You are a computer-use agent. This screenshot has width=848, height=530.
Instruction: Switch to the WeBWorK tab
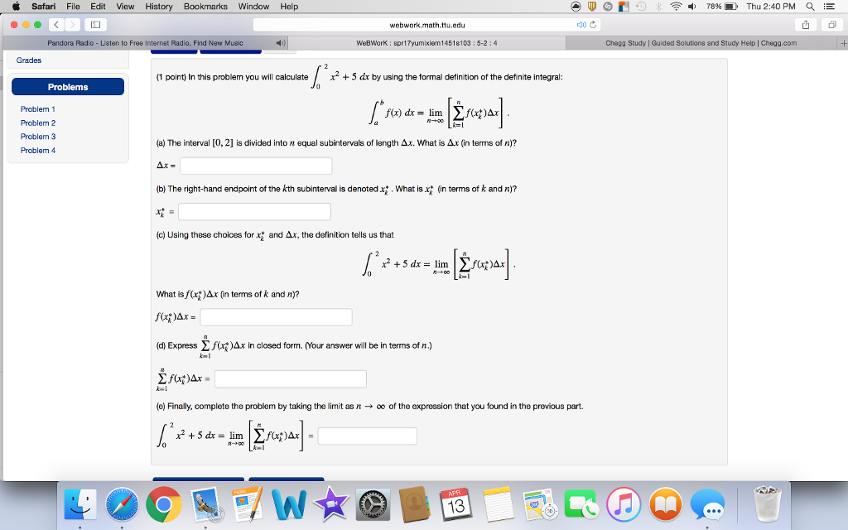[426, 43]
